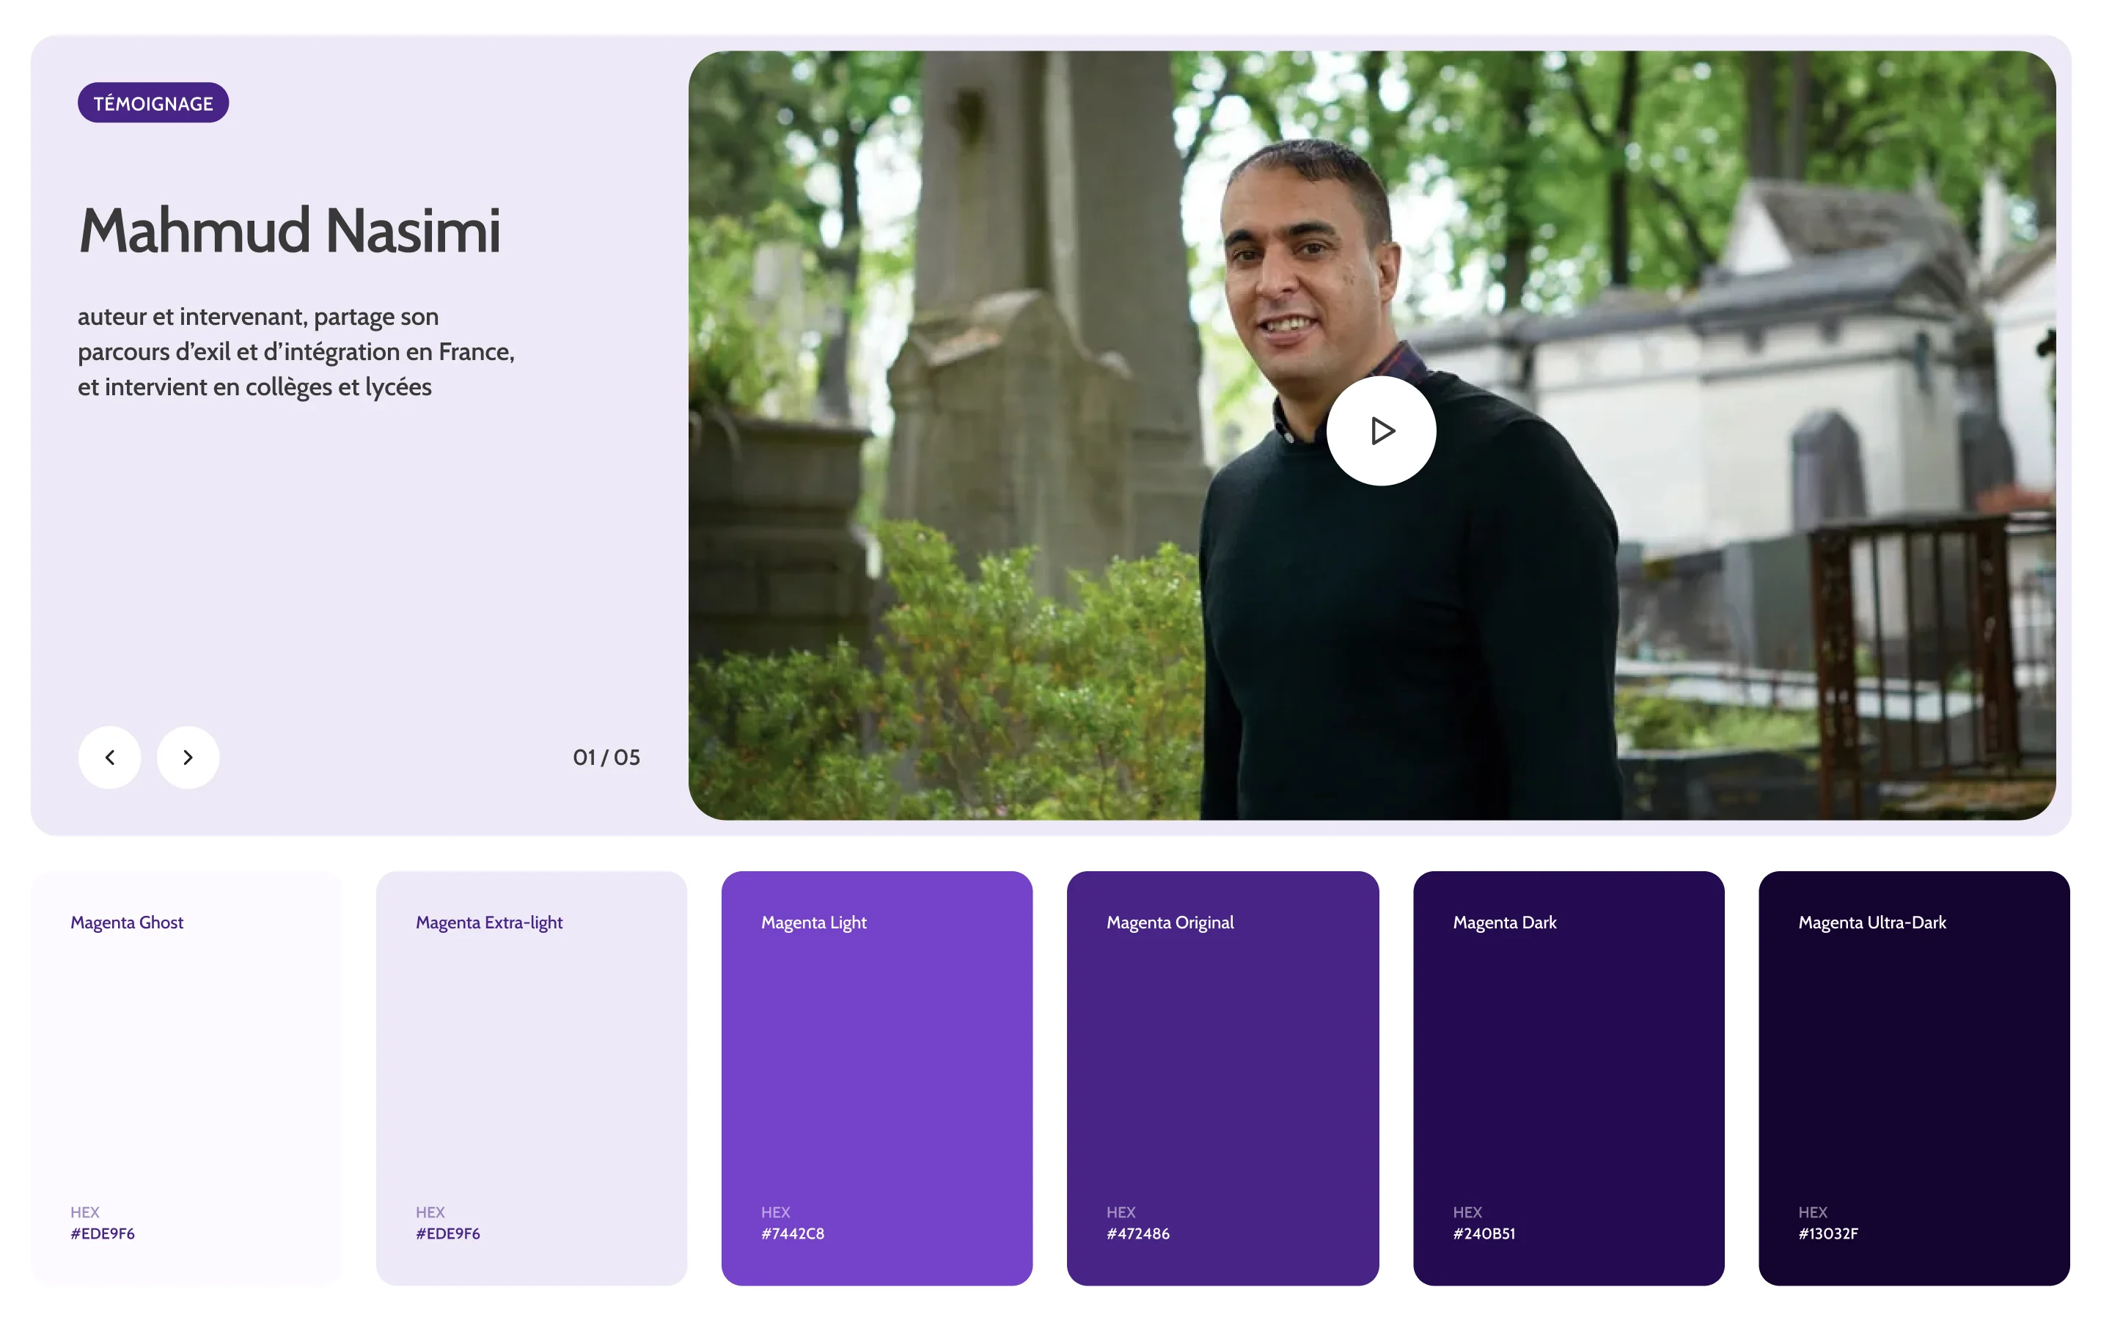The height and width of the screenshot is (1320, 2112).
Task: Advance to next testimonial slide
Action: (188, 757)
